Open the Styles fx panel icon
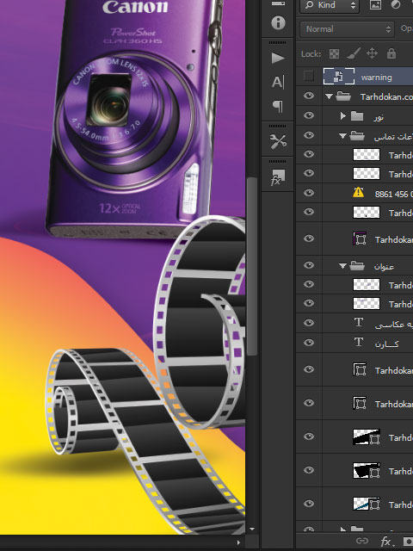The image size is (413, 551). [x=278, y=177]
